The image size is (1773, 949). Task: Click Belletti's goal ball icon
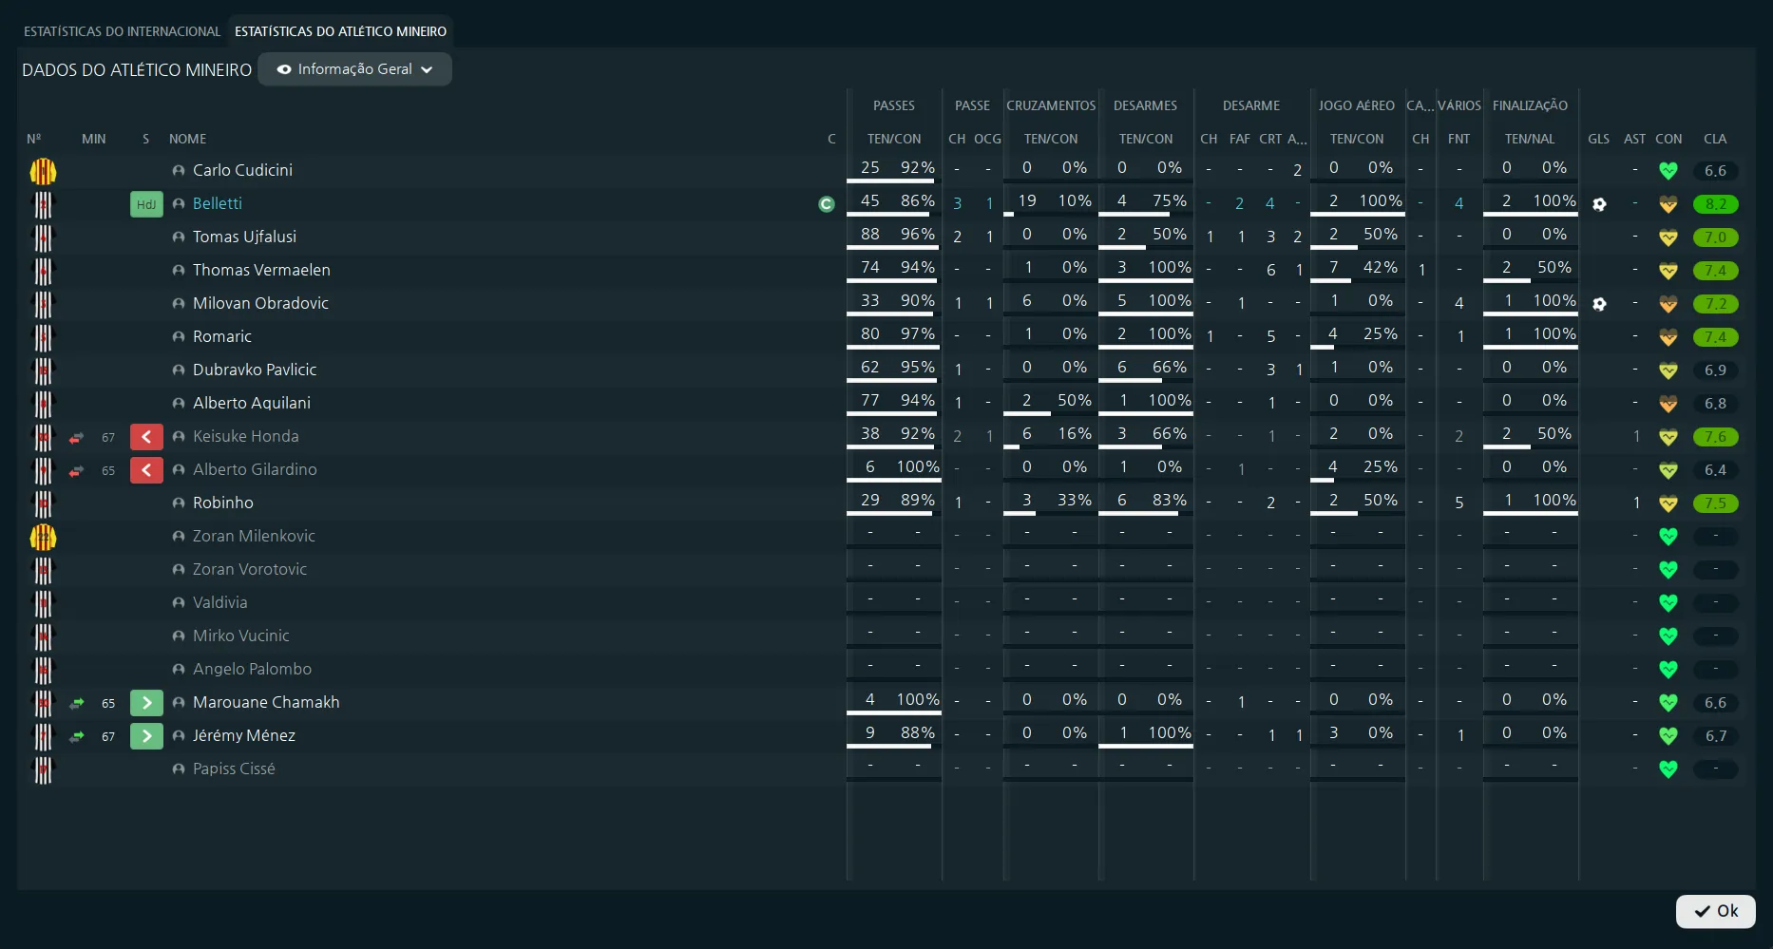[x=1599, y=204]
